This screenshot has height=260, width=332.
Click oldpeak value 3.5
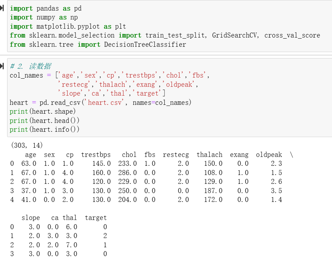[x=277, y=191]
